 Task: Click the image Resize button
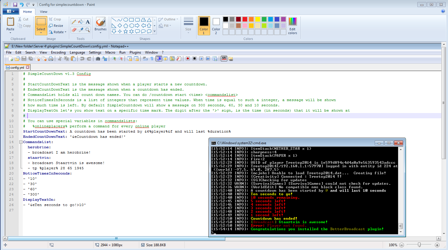tap(56, 26)
